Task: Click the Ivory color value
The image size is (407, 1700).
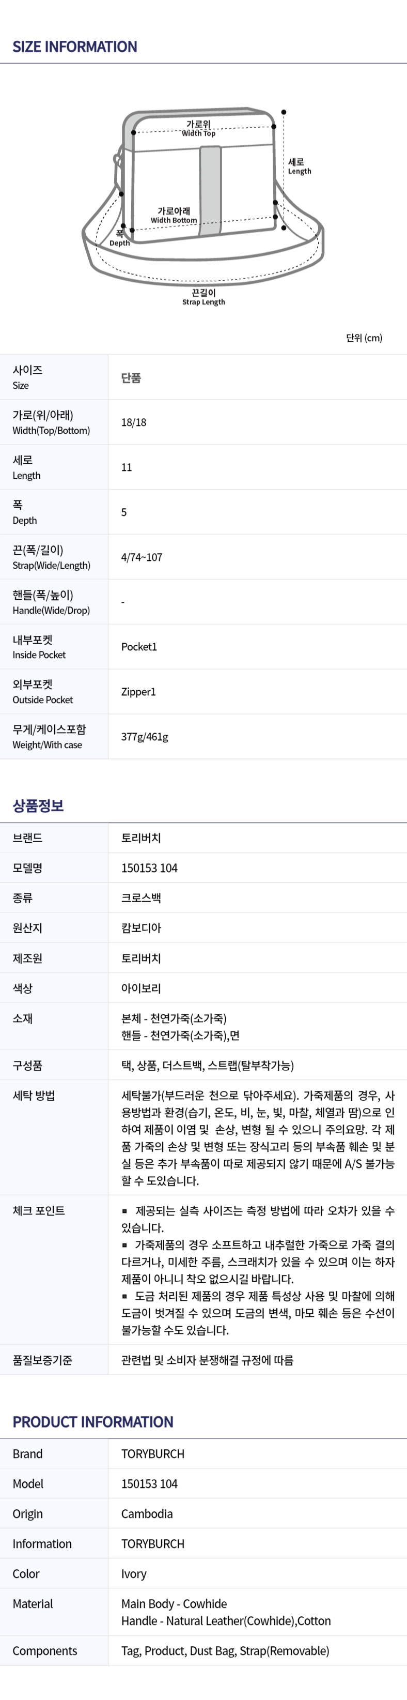Action: [x=134, y=1574]
